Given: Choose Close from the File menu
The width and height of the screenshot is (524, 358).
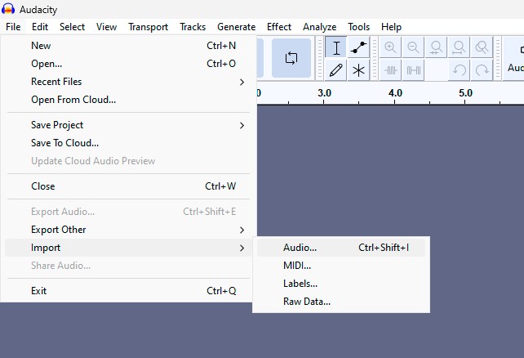Looking at the screenshot, I should pos(129,186).
